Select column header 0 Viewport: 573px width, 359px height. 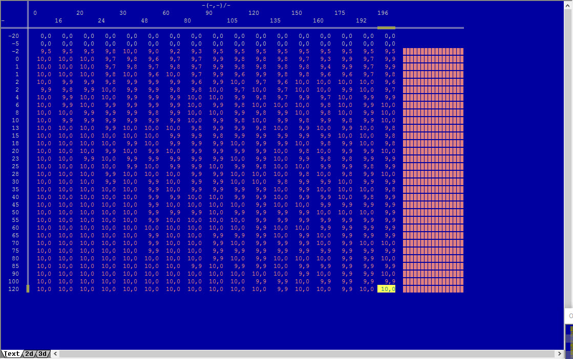[35, 13]
